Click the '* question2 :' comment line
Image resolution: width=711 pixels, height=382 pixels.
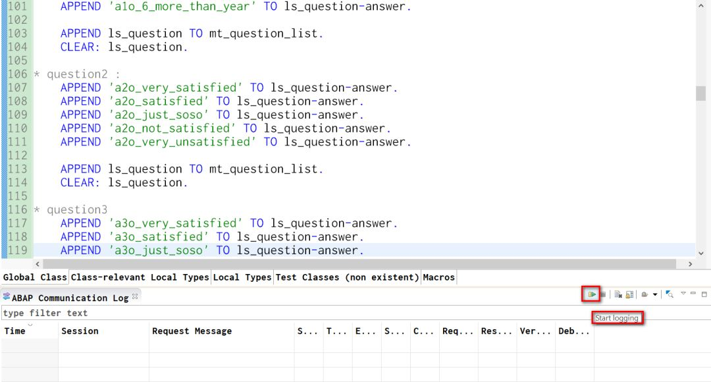click(77, 74)
